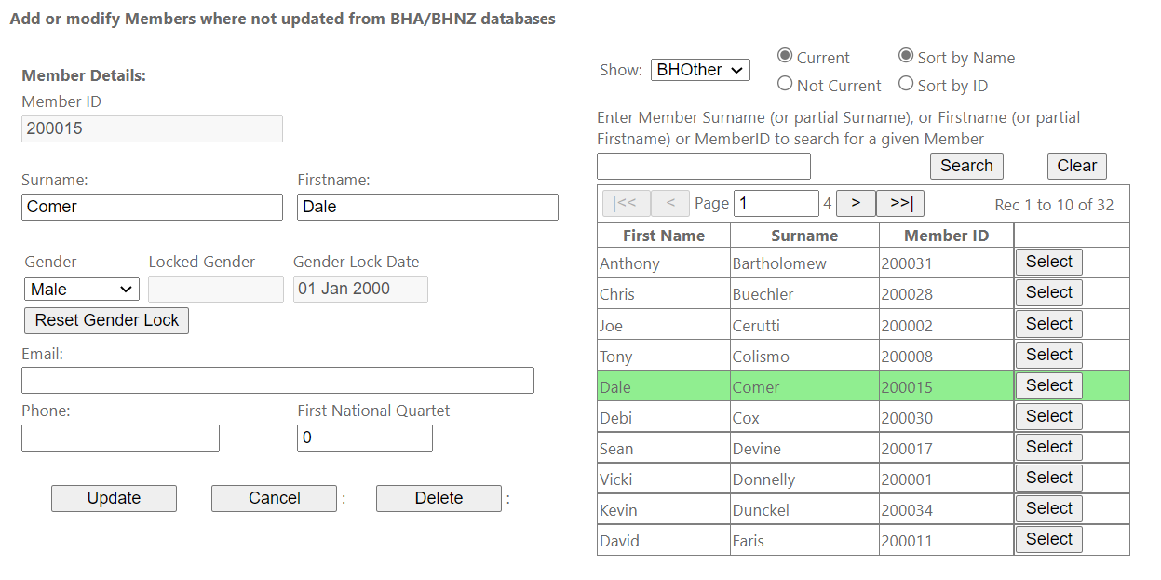Open the Show BHOther dropdown
Image resolution: width=1161 pixels, height=580 pixels.
point(700,70)
